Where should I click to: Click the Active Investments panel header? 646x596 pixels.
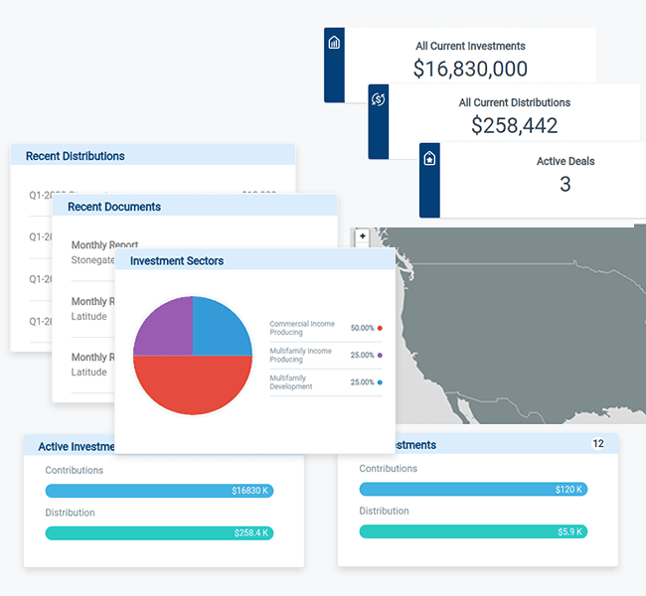pos(70,446)
